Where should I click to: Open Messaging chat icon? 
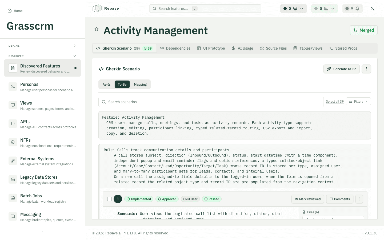coord(13,217)
